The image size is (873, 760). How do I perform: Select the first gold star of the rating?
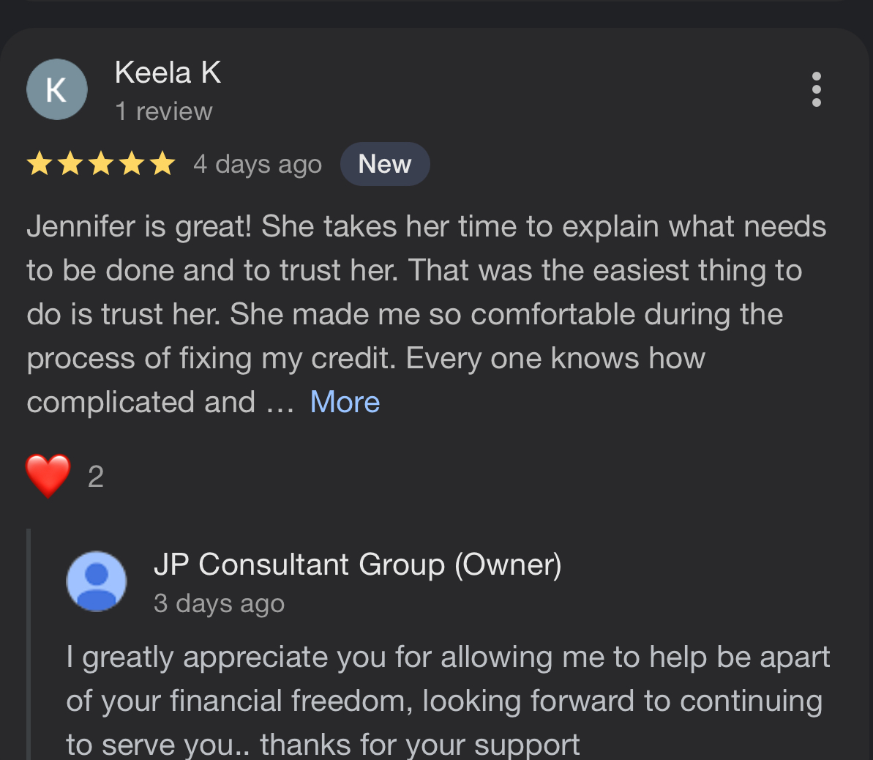click(x=40, y=164)
